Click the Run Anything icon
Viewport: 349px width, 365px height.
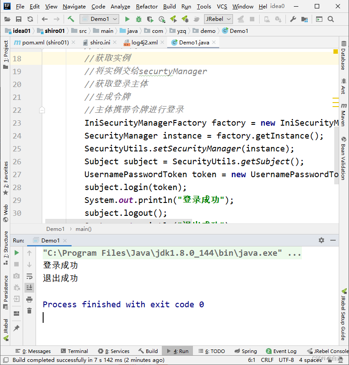coord(319,19)
